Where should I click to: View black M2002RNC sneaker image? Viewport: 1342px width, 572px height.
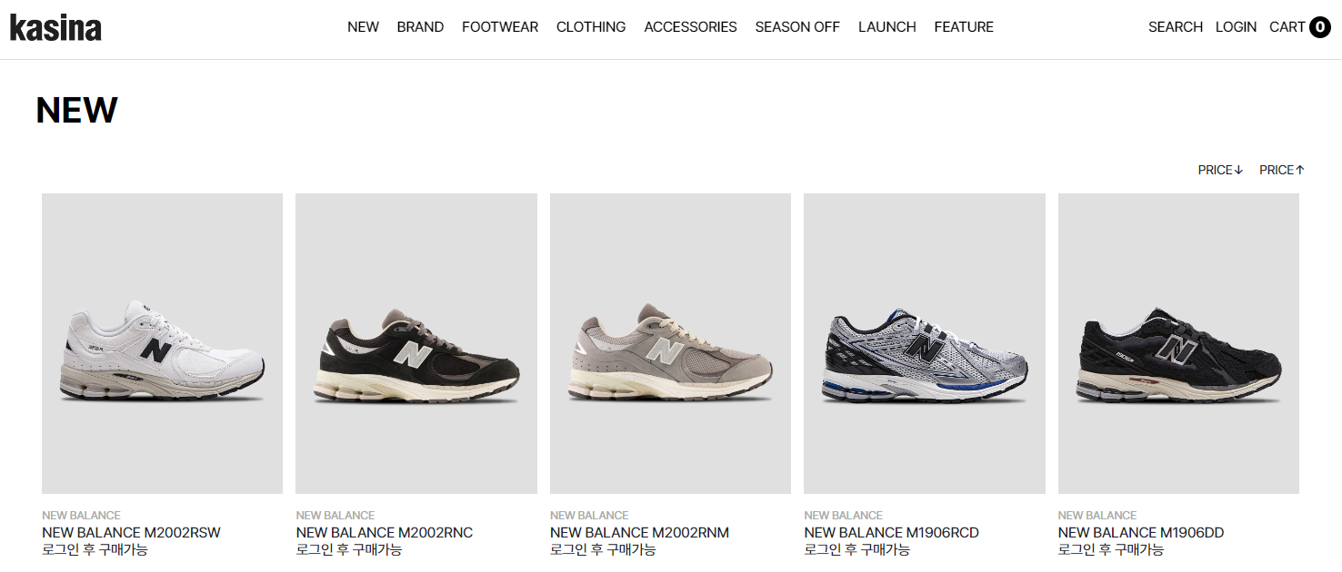pos(416,343)
